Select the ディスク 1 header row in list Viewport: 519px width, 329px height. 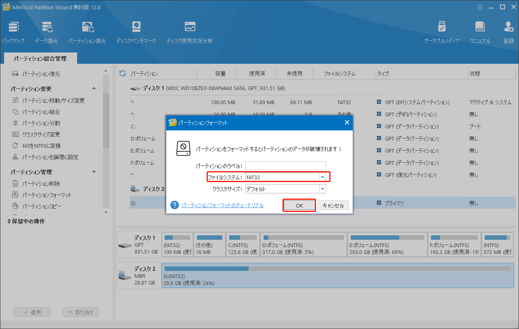tap(322, 88)
